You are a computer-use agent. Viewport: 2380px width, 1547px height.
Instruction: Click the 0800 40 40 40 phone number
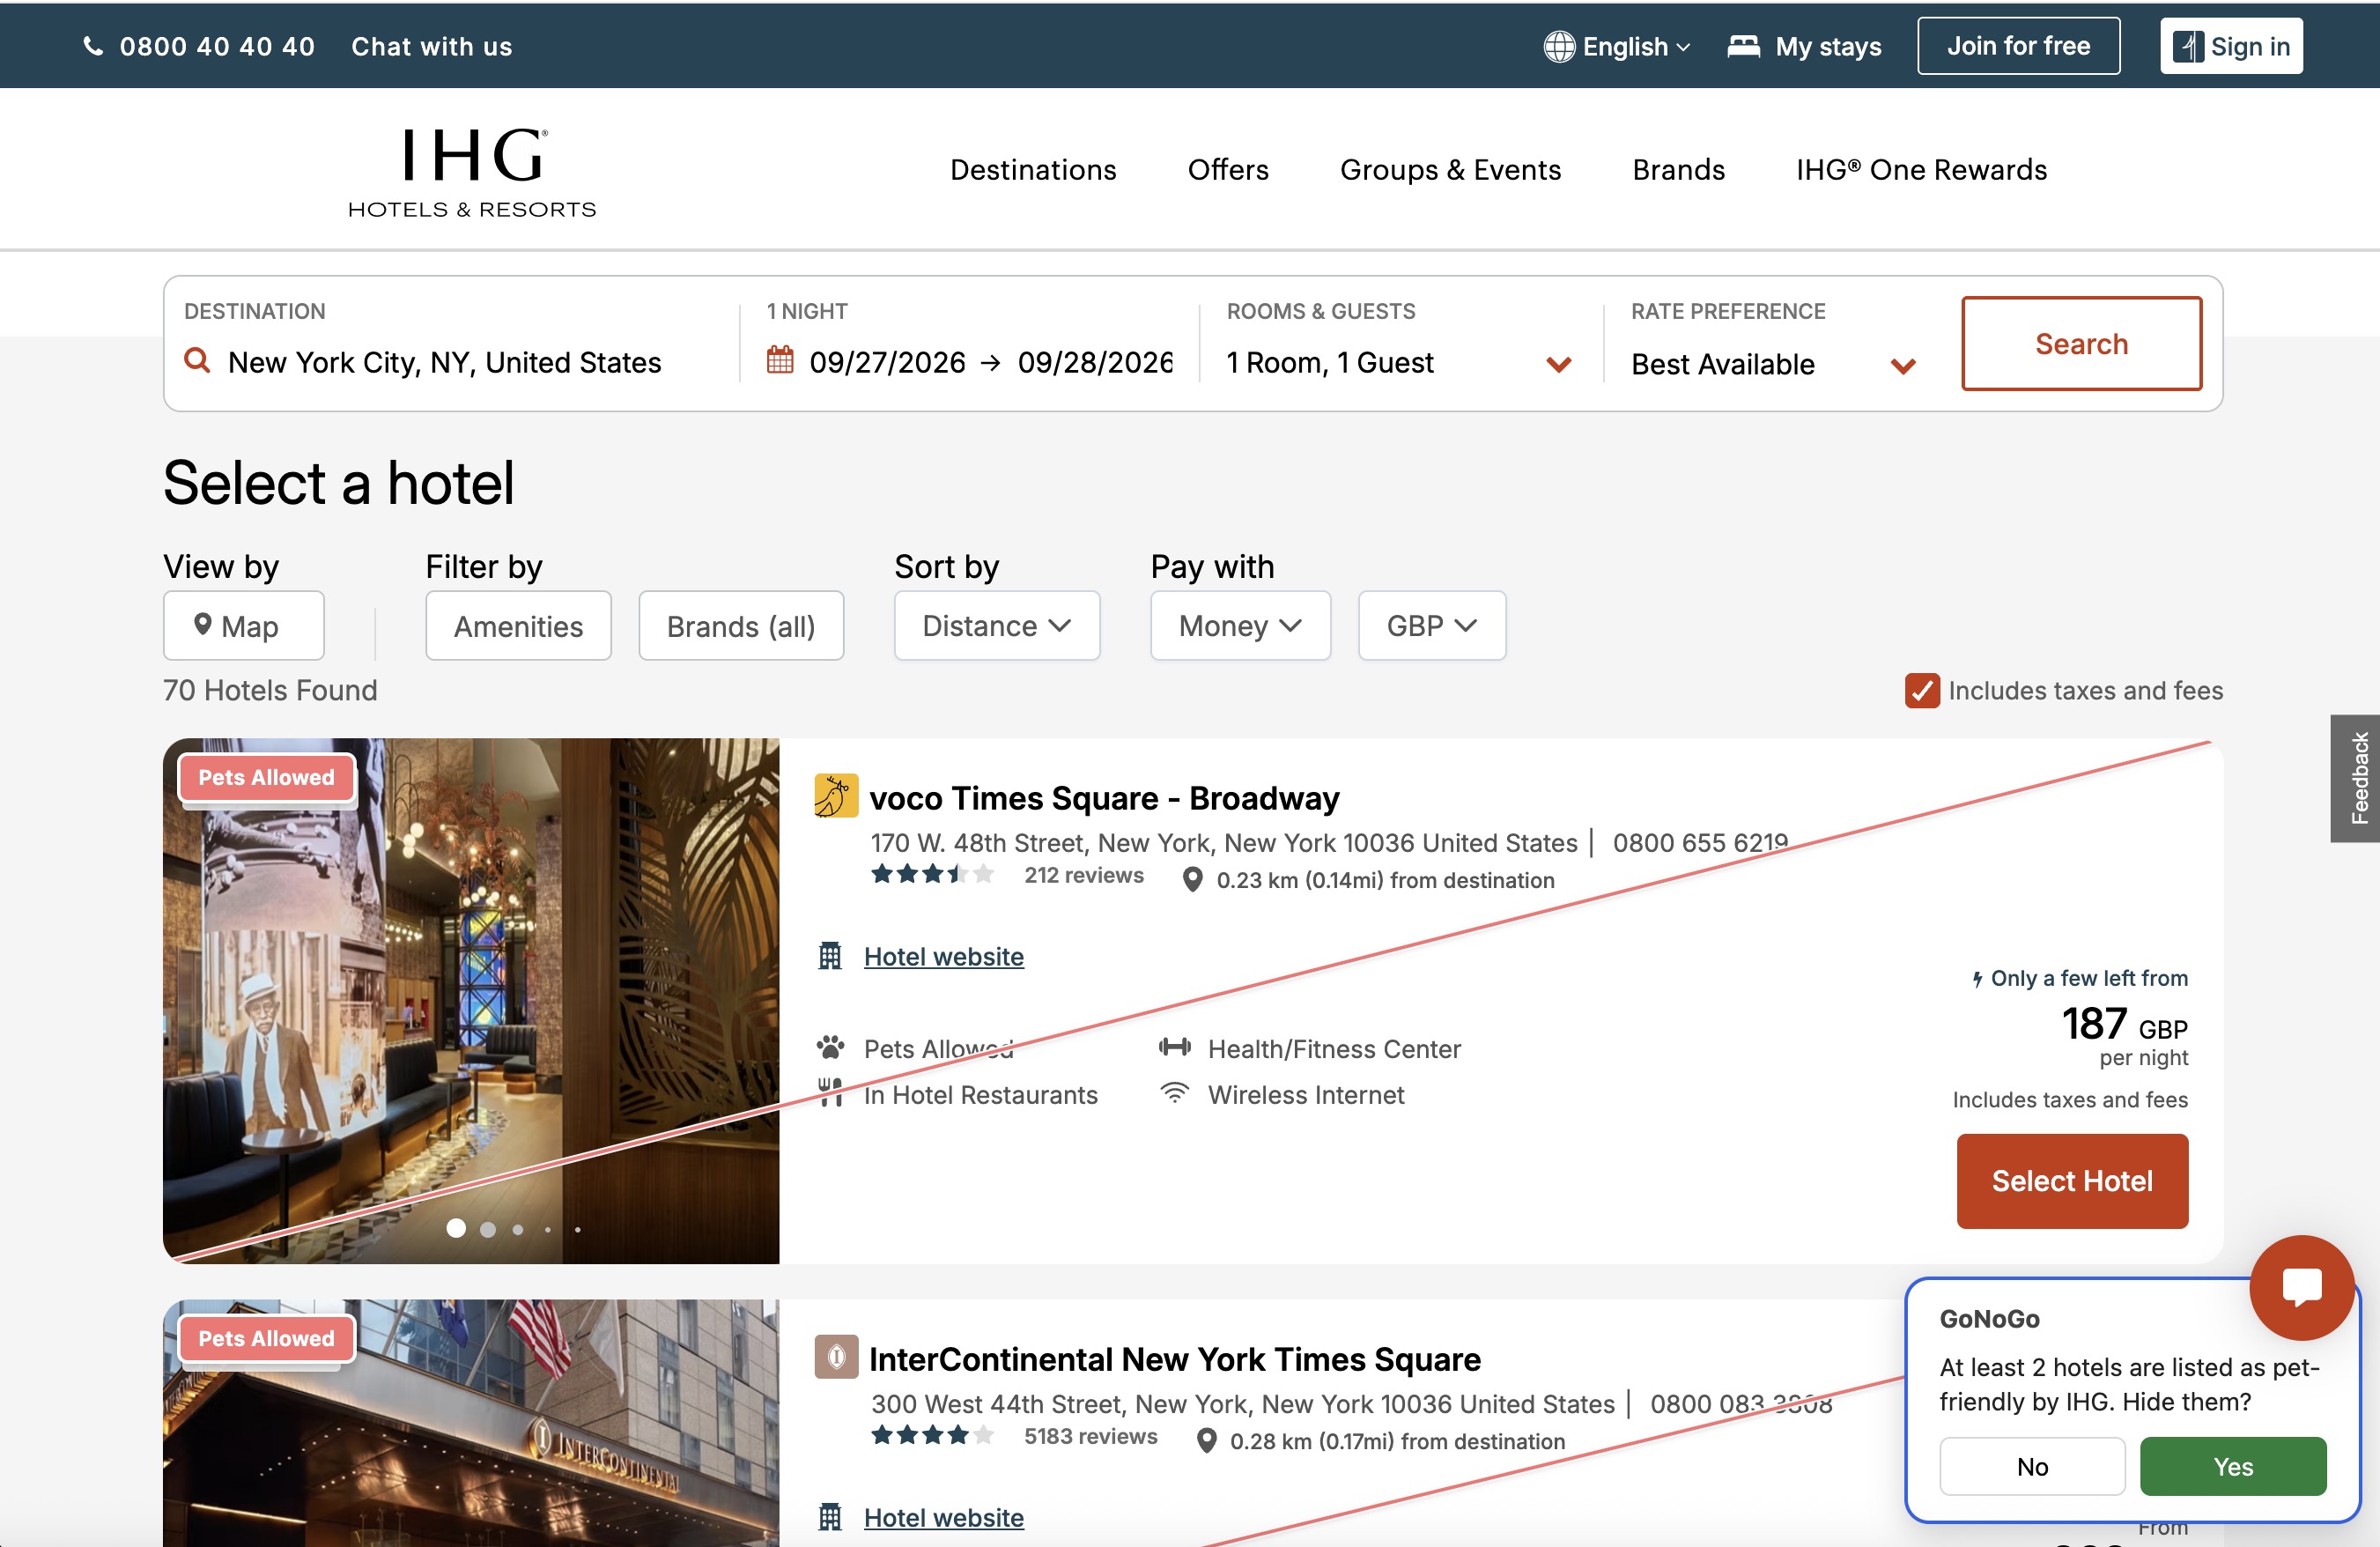coord(217,46)
